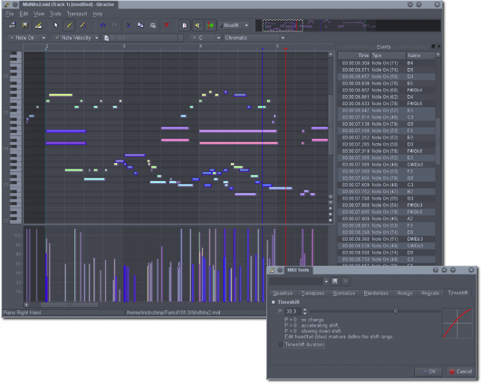This screenshot has height=385, width=481.
Task: Open the Note On event type dropdown
Action: point(27,38)
